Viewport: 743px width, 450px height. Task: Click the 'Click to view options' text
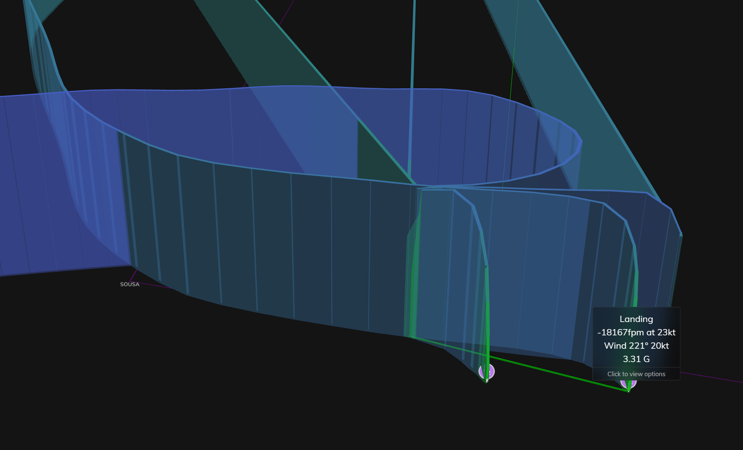636,374
